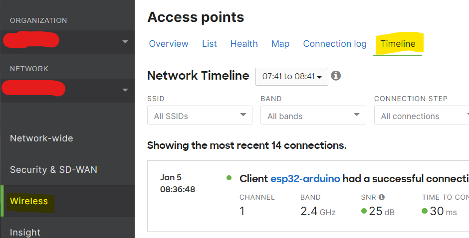Image resolution: width=469 pixels, height=238 pixels.
Task: Click green status dot next to Client
Action: pos(229,178)
